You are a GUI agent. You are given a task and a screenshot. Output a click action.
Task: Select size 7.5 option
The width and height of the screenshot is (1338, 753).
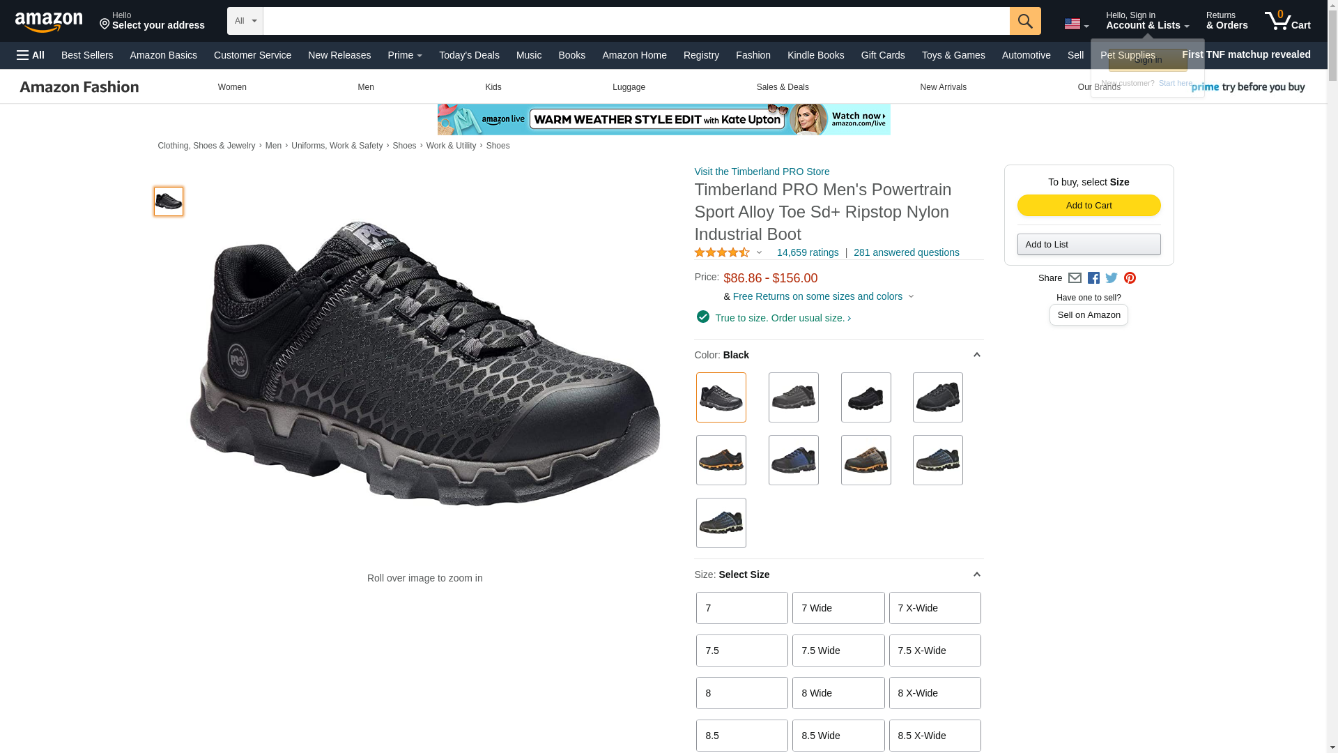pyautogui.click(x=741, y=651)
